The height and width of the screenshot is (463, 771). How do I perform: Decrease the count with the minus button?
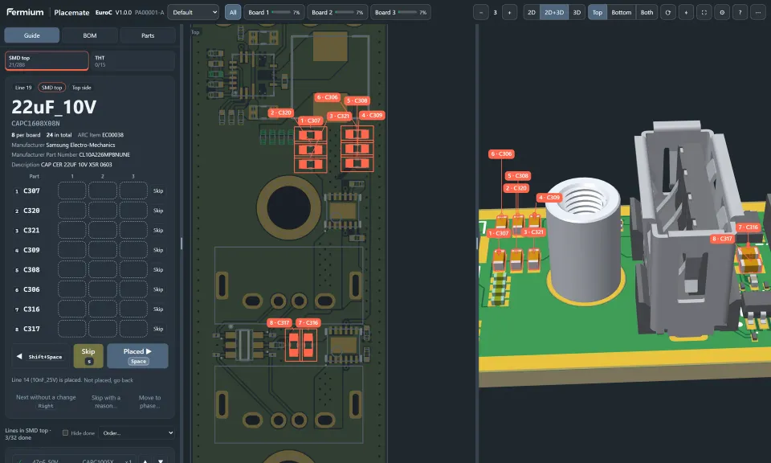pos(481,12)
